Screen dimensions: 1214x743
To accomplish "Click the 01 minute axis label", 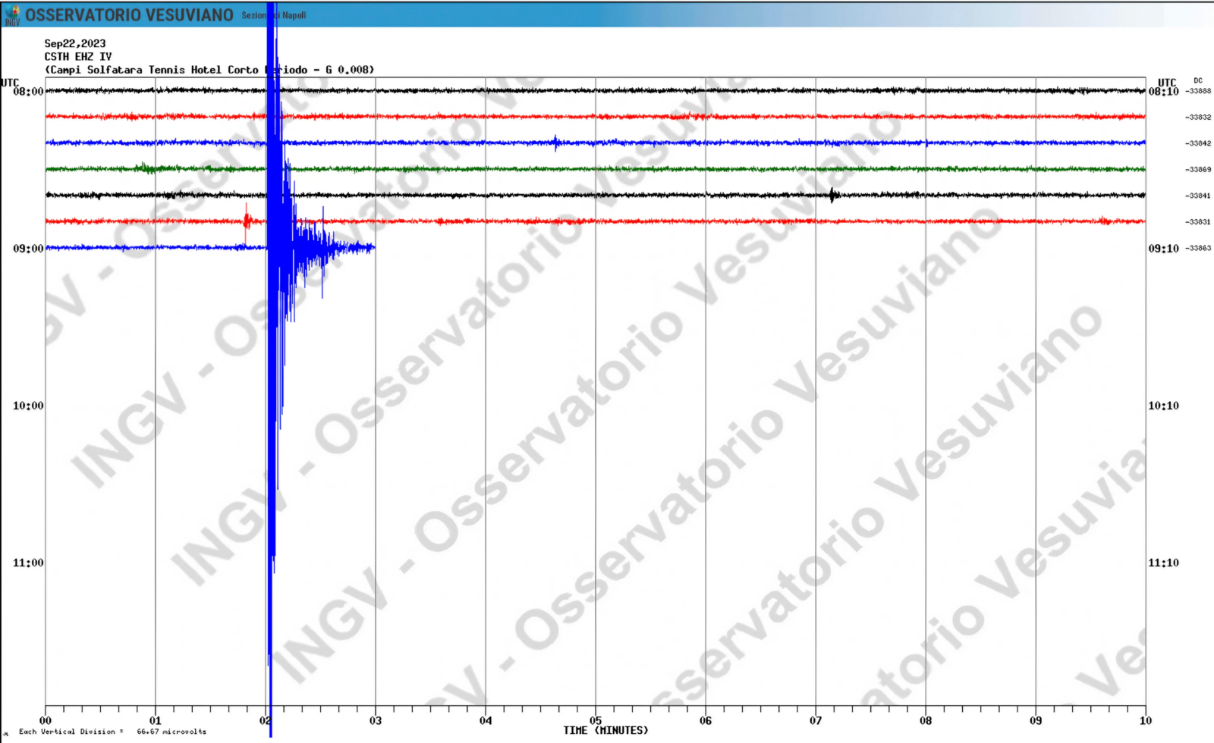I will [x=156, y=721].
